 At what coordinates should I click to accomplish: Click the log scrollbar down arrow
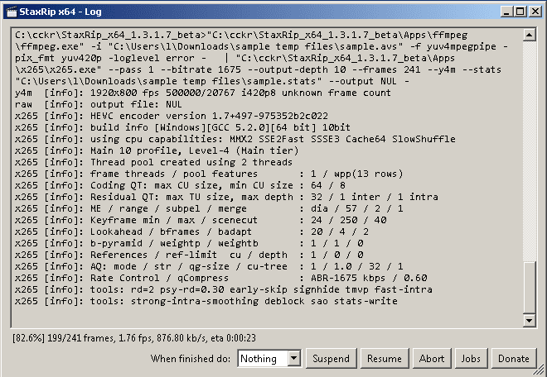[530, 320]
